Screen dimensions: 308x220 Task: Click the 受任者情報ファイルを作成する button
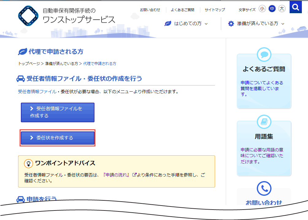pyautogui.click(x=58, y=112)
